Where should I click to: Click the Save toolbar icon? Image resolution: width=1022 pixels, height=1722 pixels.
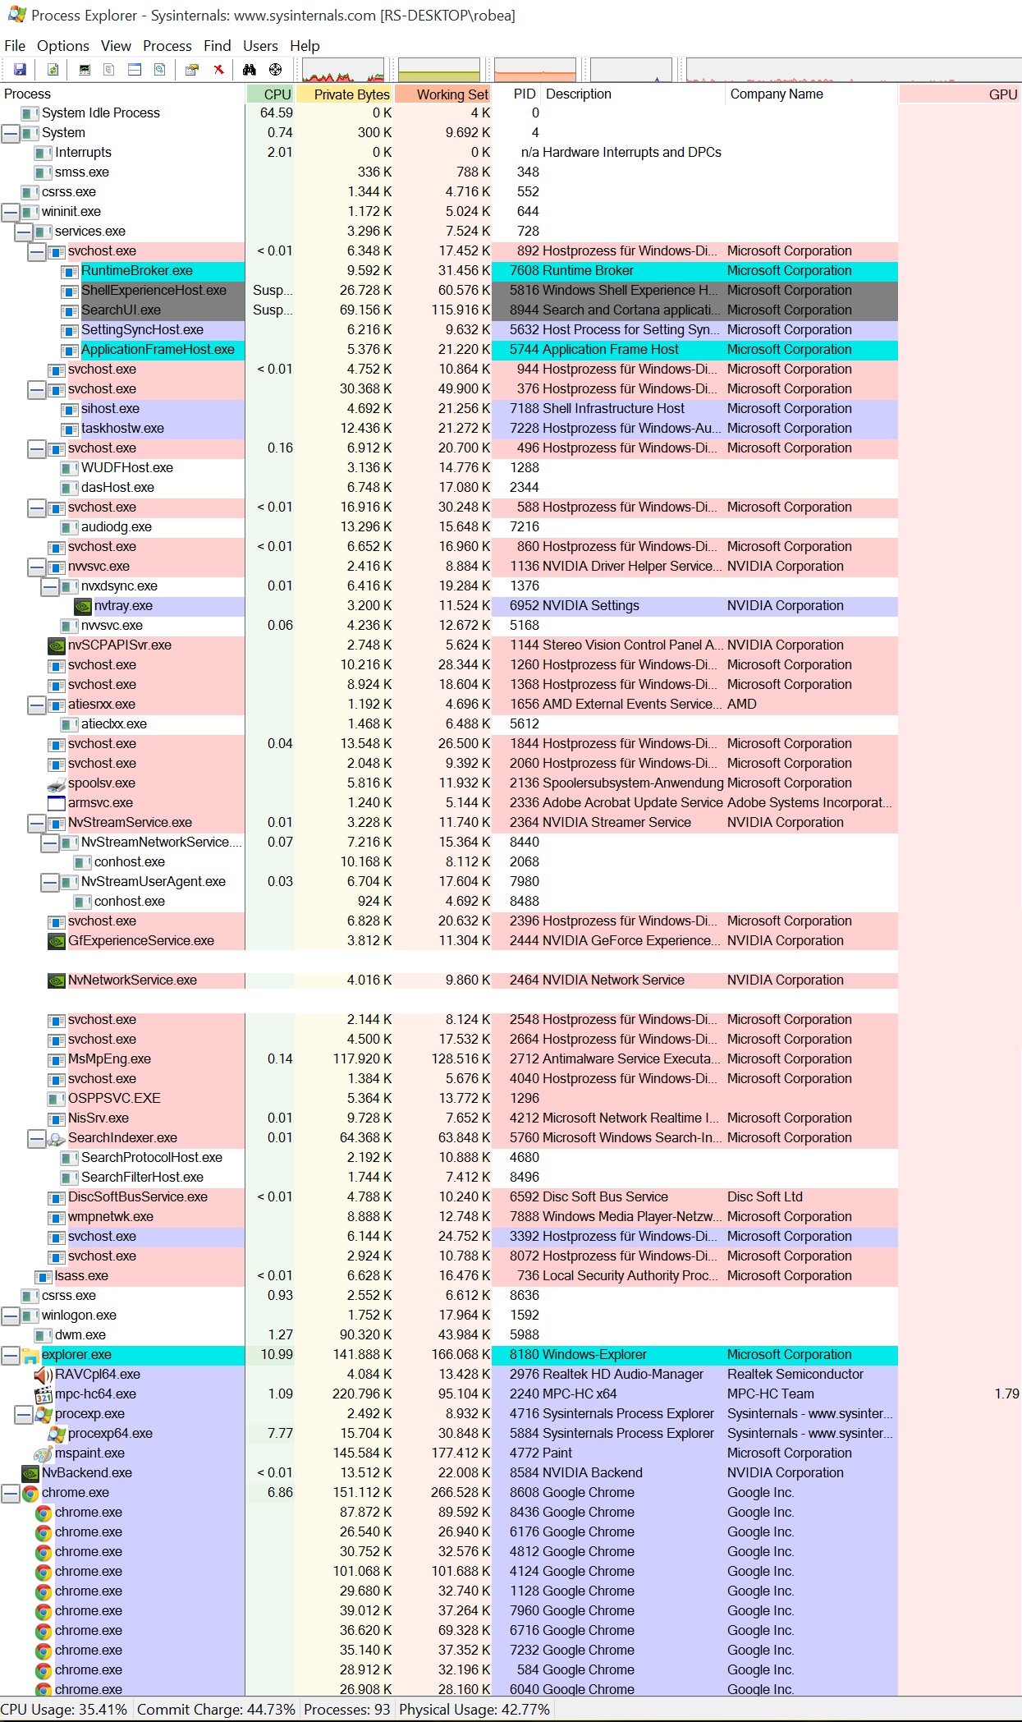coord(21,70)
